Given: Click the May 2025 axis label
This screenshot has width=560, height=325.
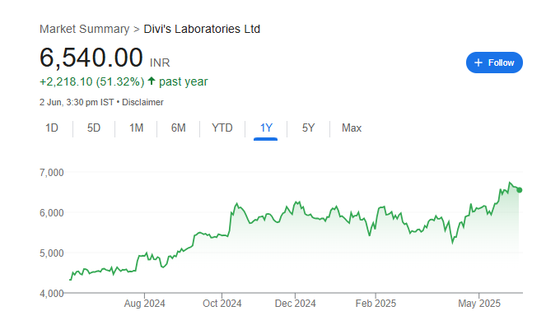Looking at the screenshot, I should click(479, 304).
